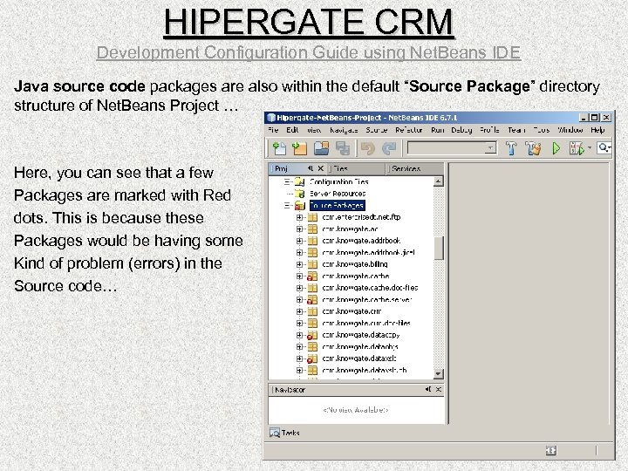Open the View menu
The width and height of the screenshot is (628, 471).
[314, 130]
